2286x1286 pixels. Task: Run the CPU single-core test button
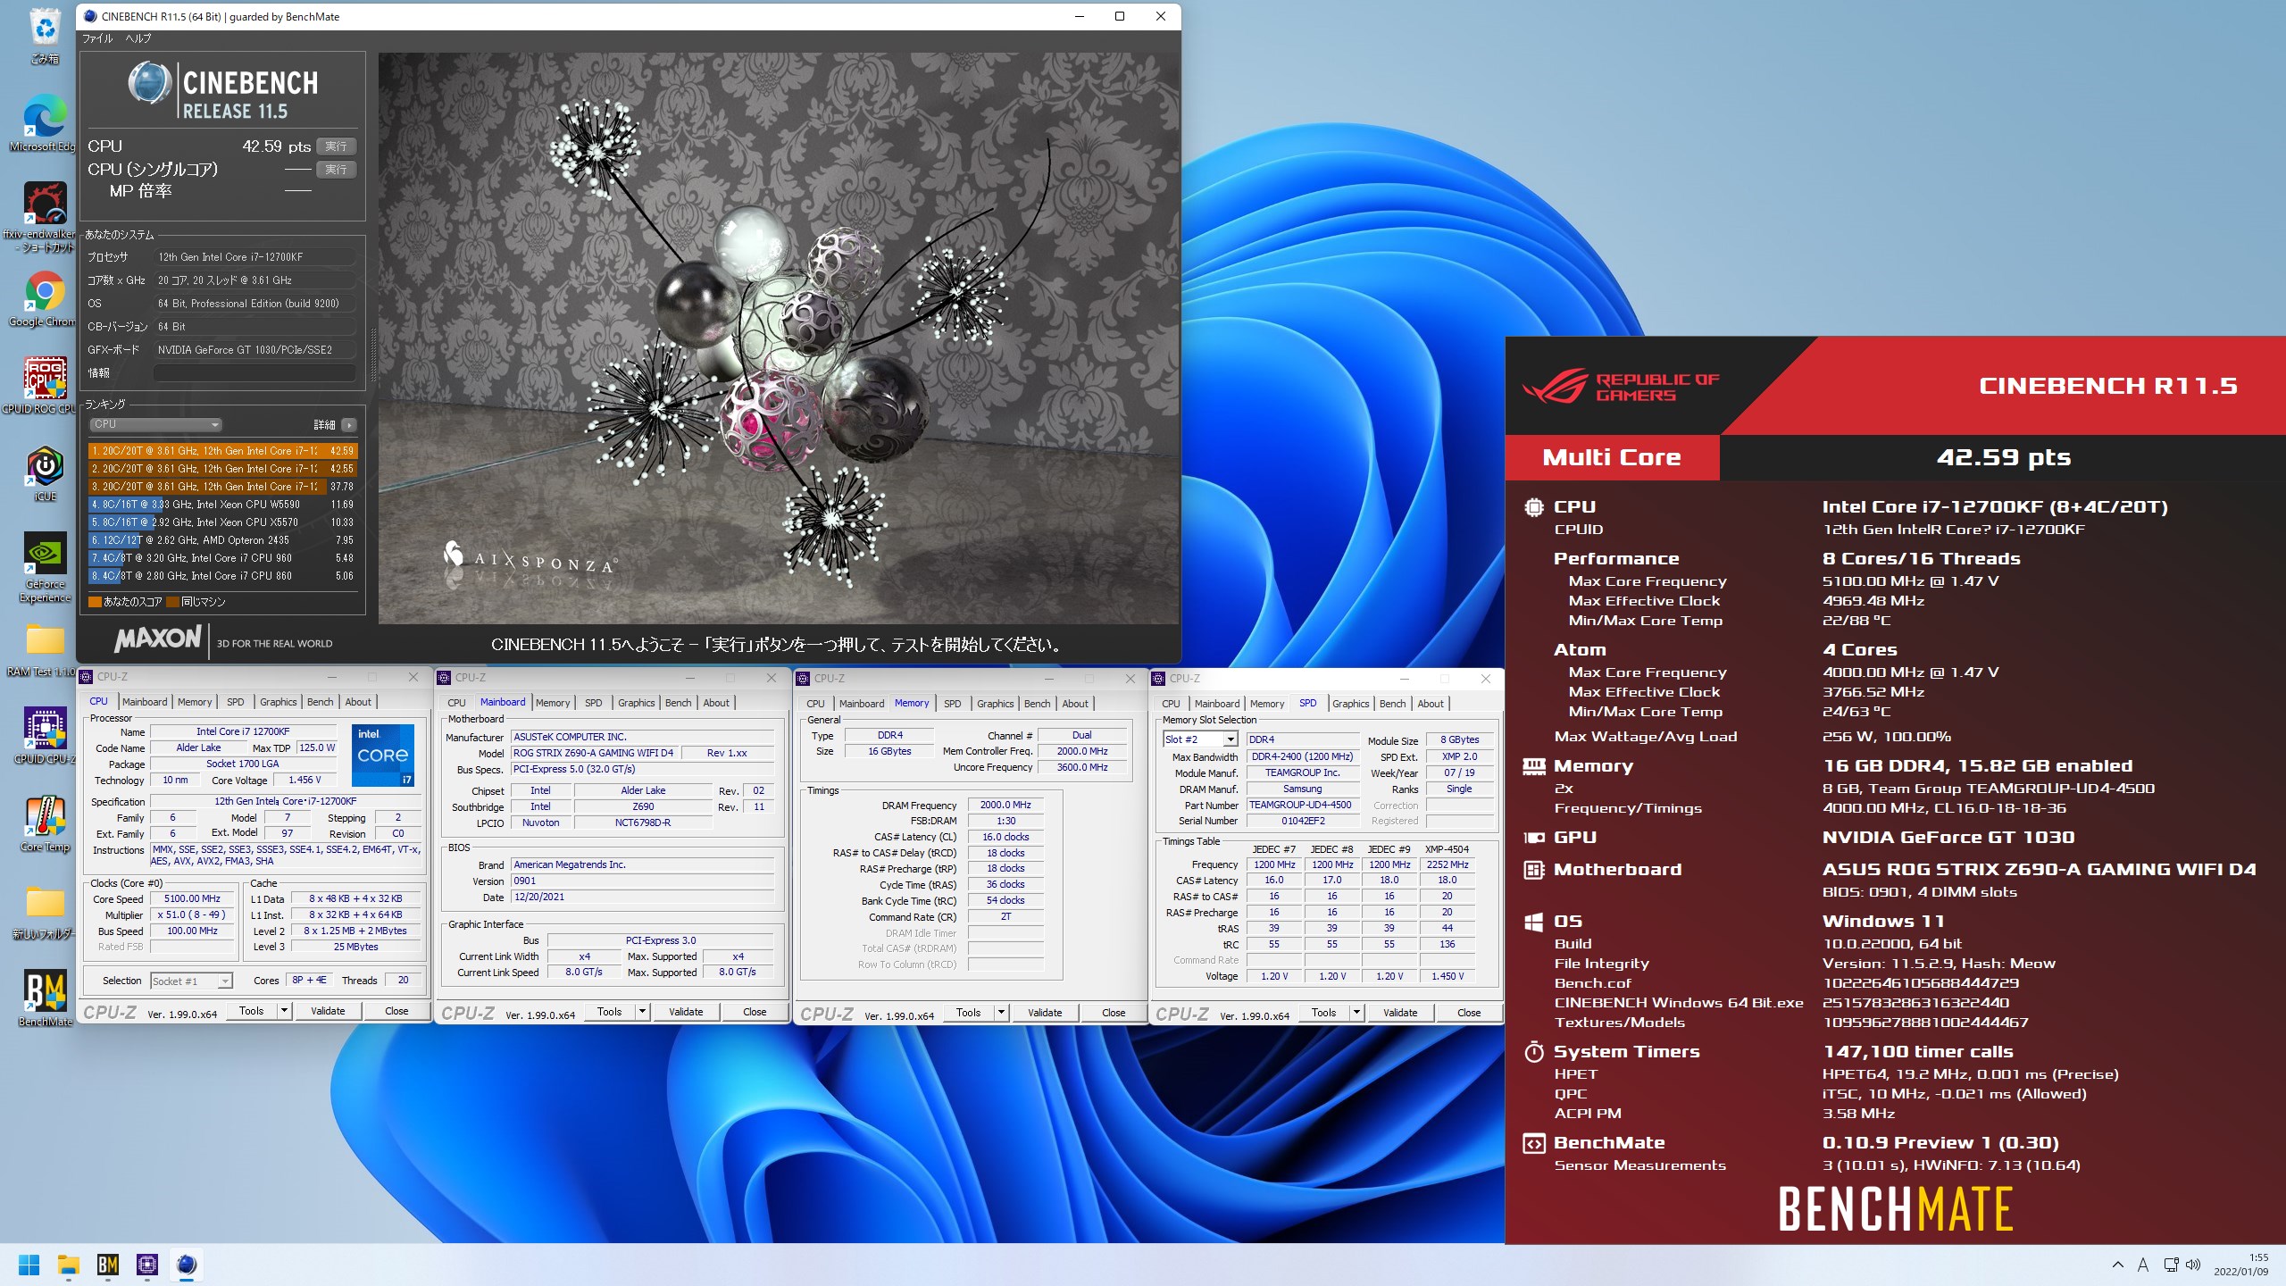coord(336,169)
